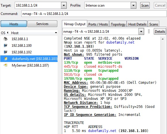The height and width of the screenshot is (134, 167).
Task: Click the TRACEROUTE heading in output
Action: click(74, 123)
